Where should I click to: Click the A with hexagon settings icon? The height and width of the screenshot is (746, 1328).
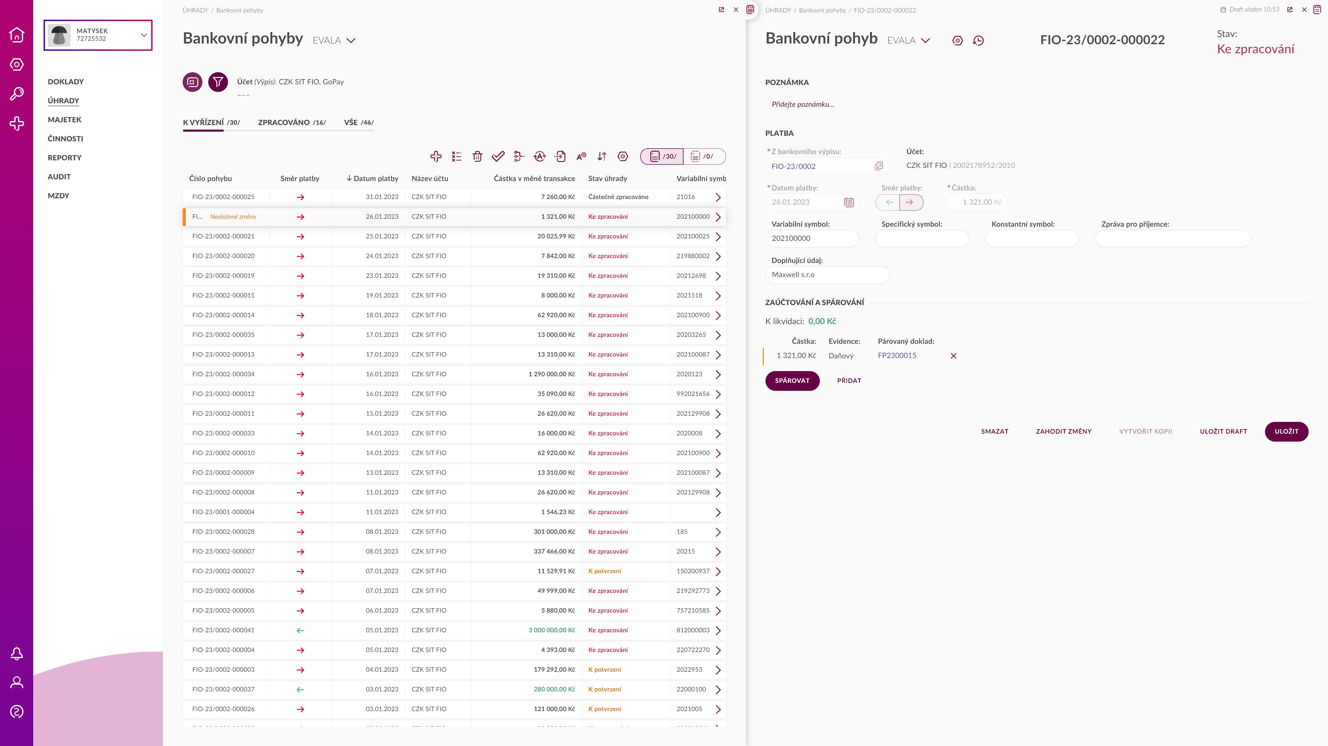581,157
